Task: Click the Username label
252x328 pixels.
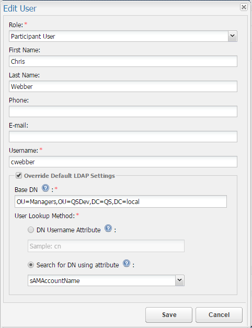Action: [x=24, y=151]
